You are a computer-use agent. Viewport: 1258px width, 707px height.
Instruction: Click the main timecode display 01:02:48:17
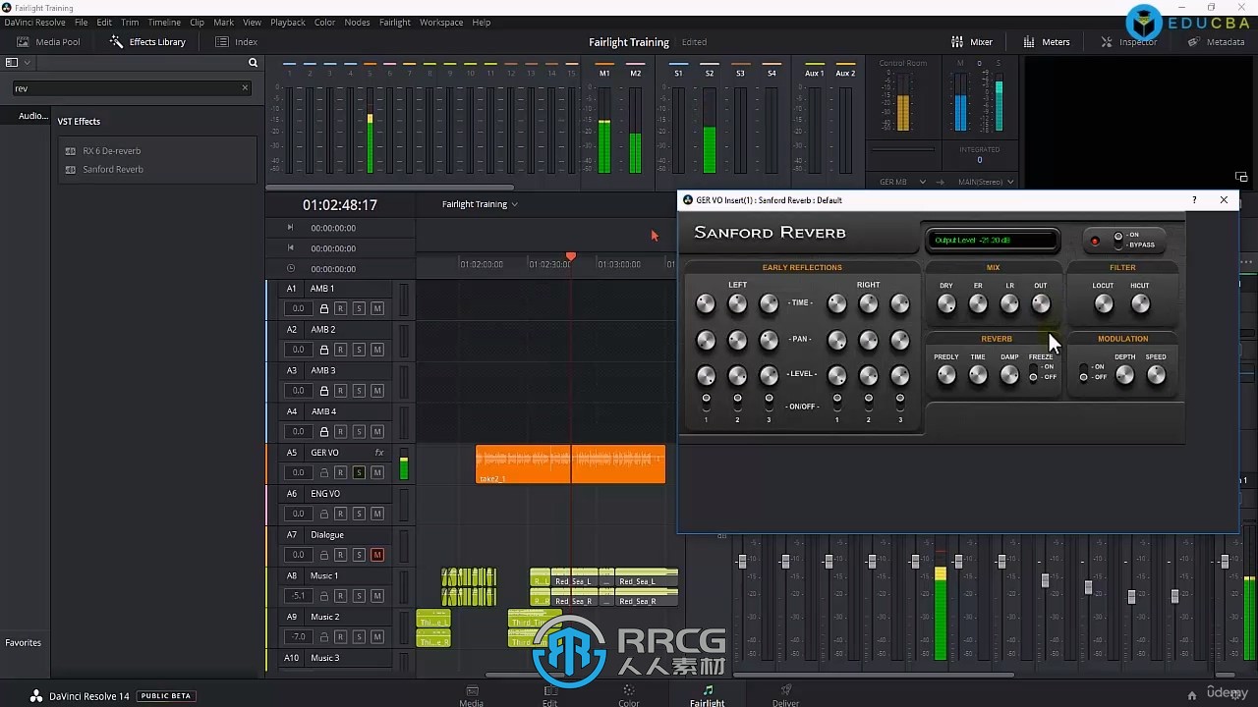click(x=340, y=205)
